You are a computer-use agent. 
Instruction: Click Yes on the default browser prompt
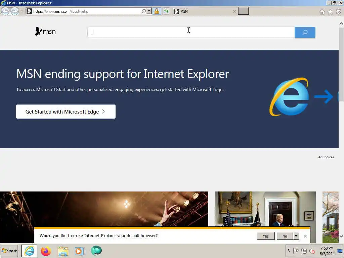click(x=266, y=236)
